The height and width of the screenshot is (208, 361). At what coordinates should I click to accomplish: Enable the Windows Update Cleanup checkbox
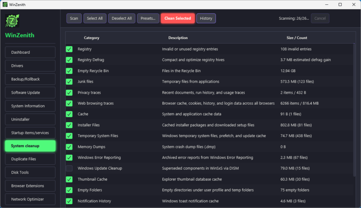pyautogui.click(x=69, y=168)
